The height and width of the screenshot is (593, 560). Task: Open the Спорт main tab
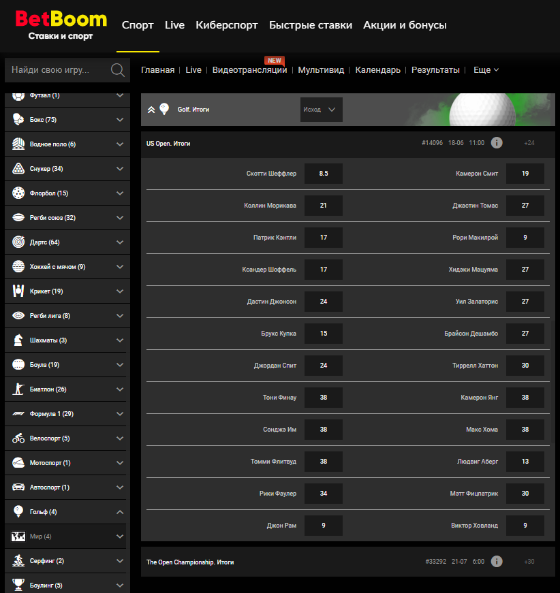point(138,25)
